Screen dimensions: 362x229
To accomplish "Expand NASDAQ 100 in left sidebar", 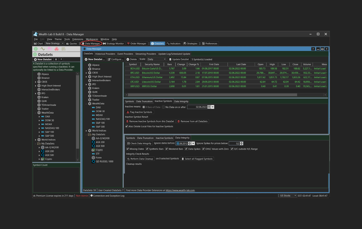I will click(39, 128).
